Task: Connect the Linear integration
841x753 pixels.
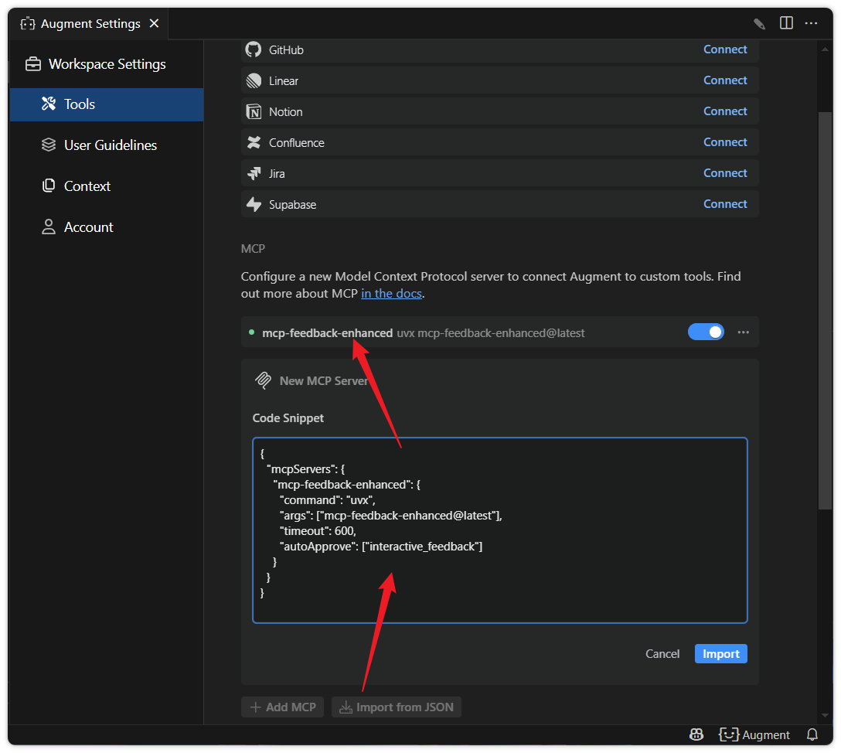Action: pyautogui.click(x=724, y=80)
